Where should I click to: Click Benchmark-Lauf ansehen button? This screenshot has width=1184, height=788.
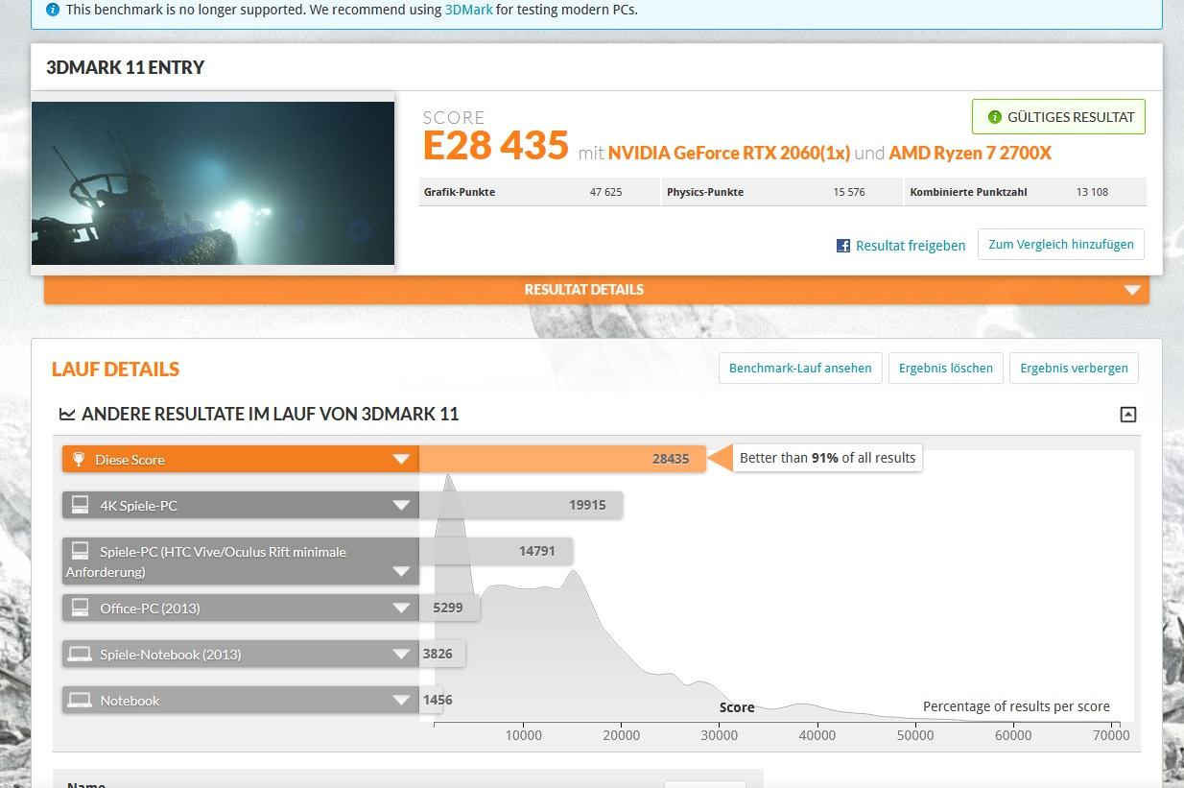click(x=800, y=369)
